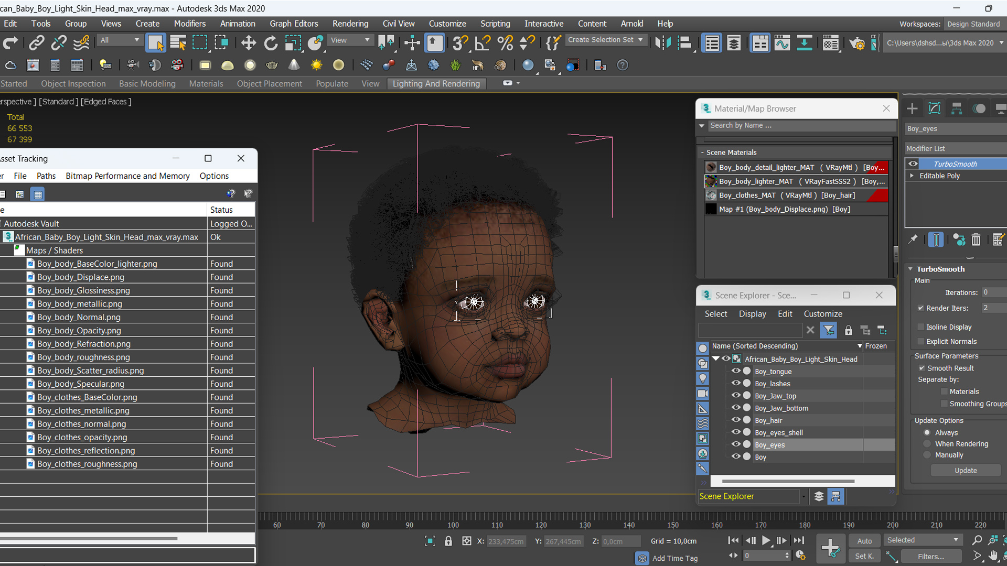Click the Select and Link icon
Screen dimensions: 1007x566
36,42
